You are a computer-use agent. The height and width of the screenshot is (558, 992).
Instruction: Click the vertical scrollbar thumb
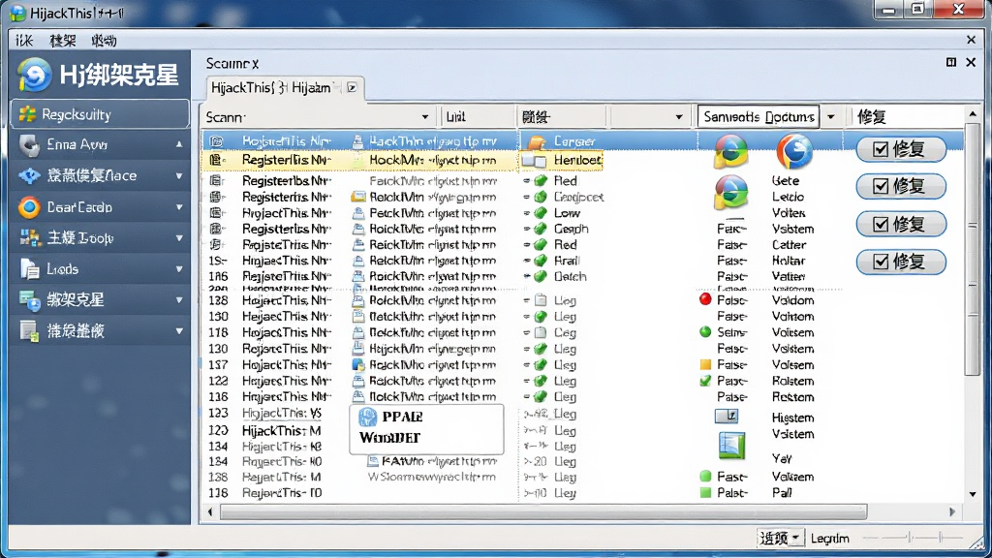[x=972, y=250]
